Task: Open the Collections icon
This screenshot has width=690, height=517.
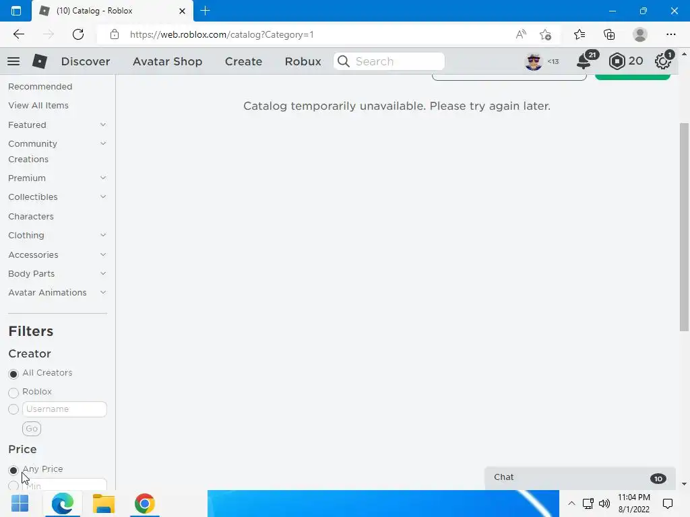Action: coord(609,34)
